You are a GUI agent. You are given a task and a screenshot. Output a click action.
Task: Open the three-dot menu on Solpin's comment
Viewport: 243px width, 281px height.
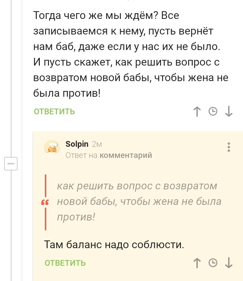pos(229,147)
